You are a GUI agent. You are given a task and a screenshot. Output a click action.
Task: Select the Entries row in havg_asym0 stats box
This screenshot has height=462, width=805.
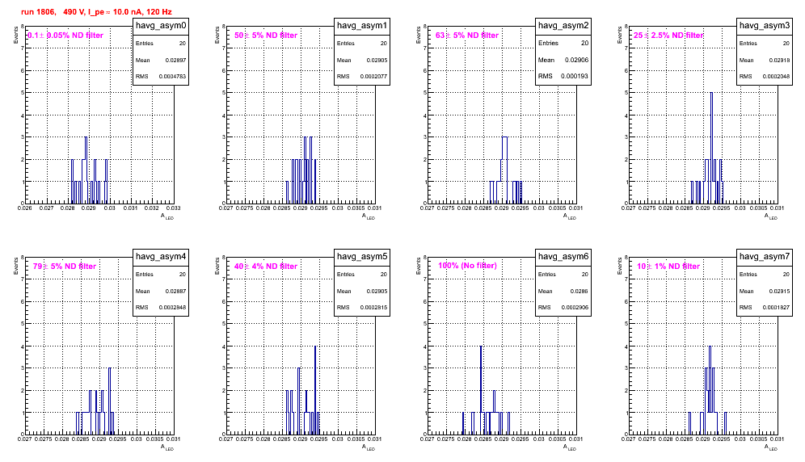click(x=161, y=44)
